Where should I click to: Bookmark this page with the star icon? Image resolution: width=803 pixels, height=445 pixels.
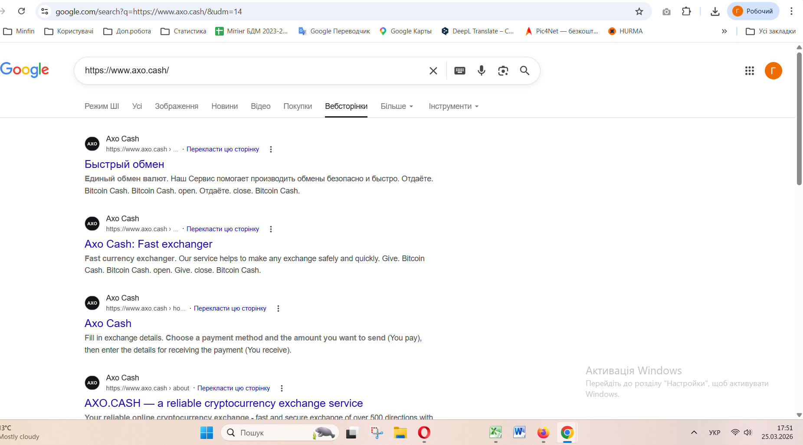639,11
